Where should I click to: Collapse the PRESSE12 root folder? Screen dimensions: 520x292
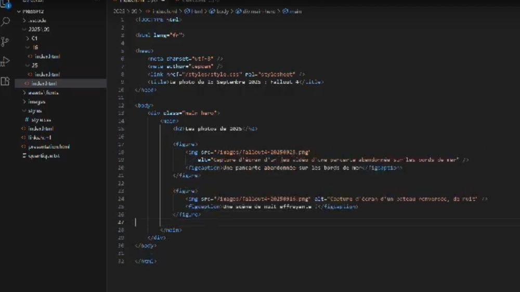19,11
